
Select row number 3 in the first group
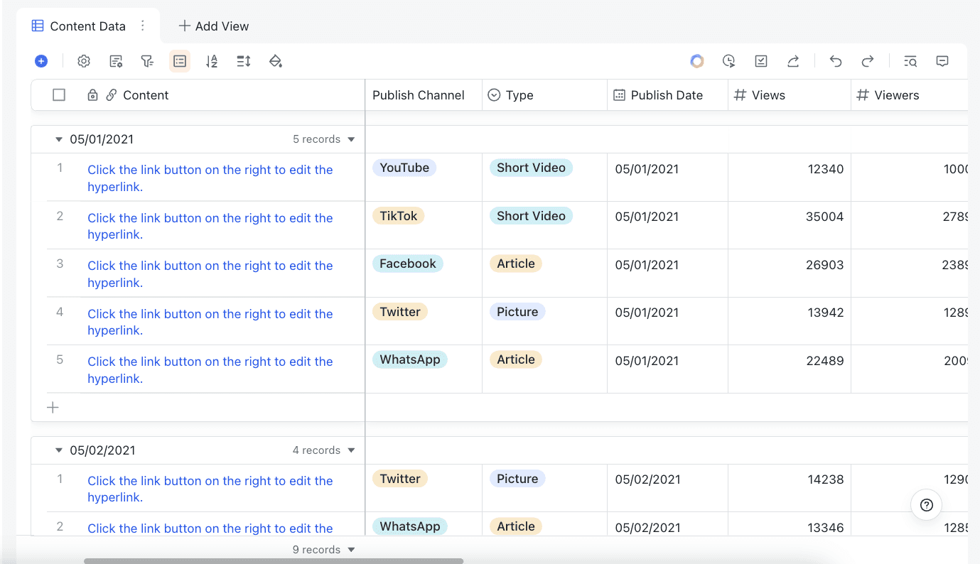(x=60, y=264)
